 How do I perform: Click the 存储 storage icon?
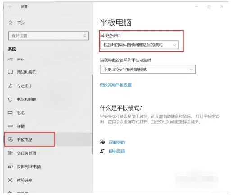10,126
